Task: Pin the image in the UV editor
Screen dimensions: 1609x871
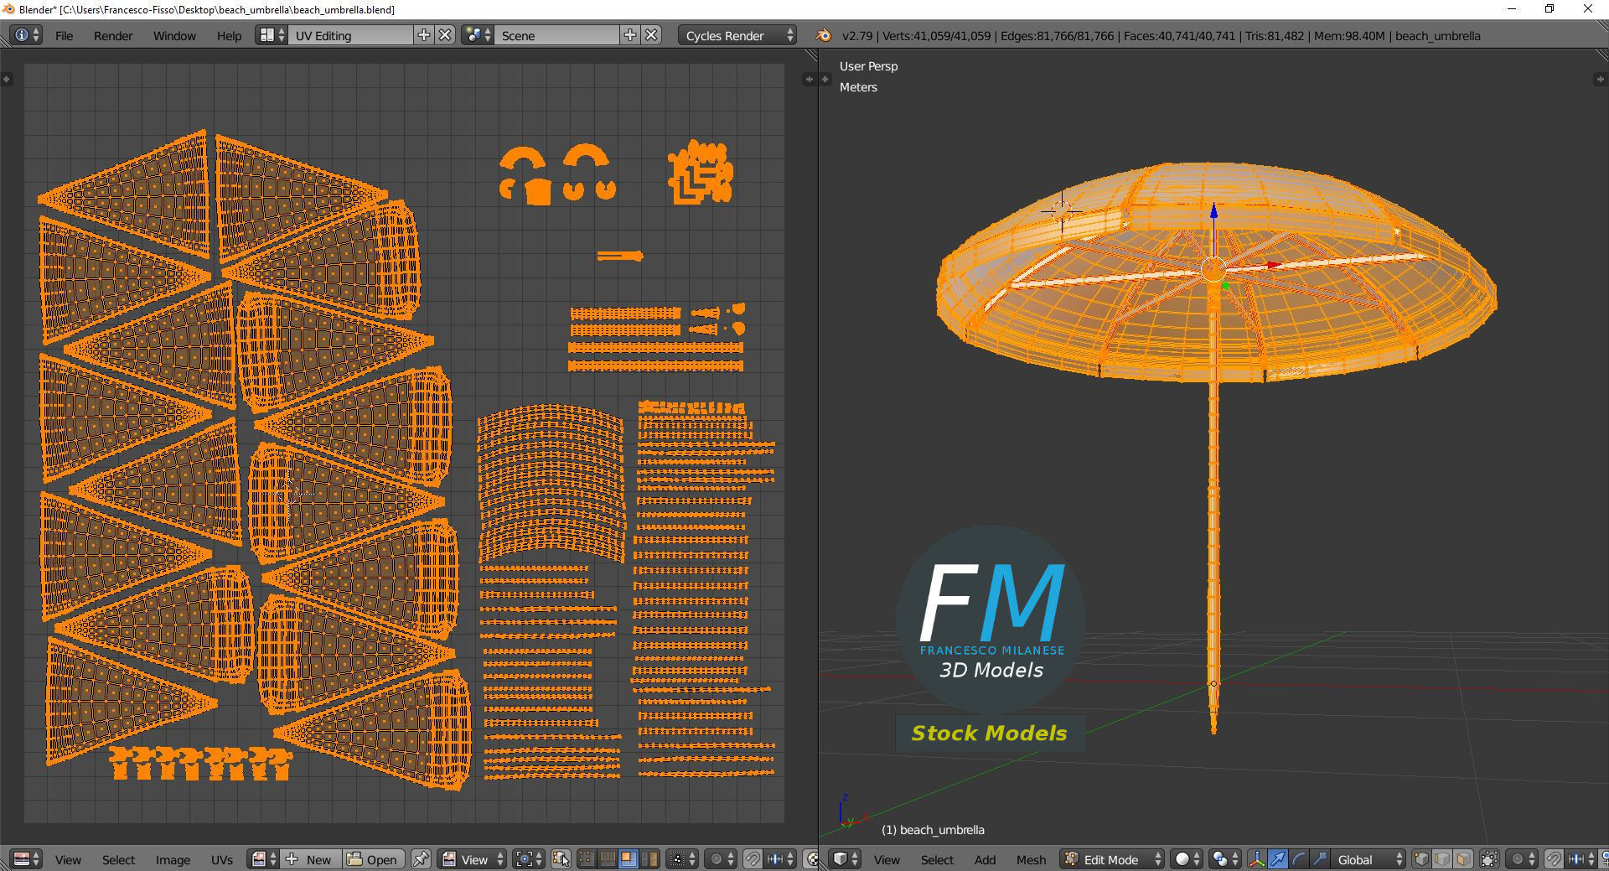Action: click(421, 859)
